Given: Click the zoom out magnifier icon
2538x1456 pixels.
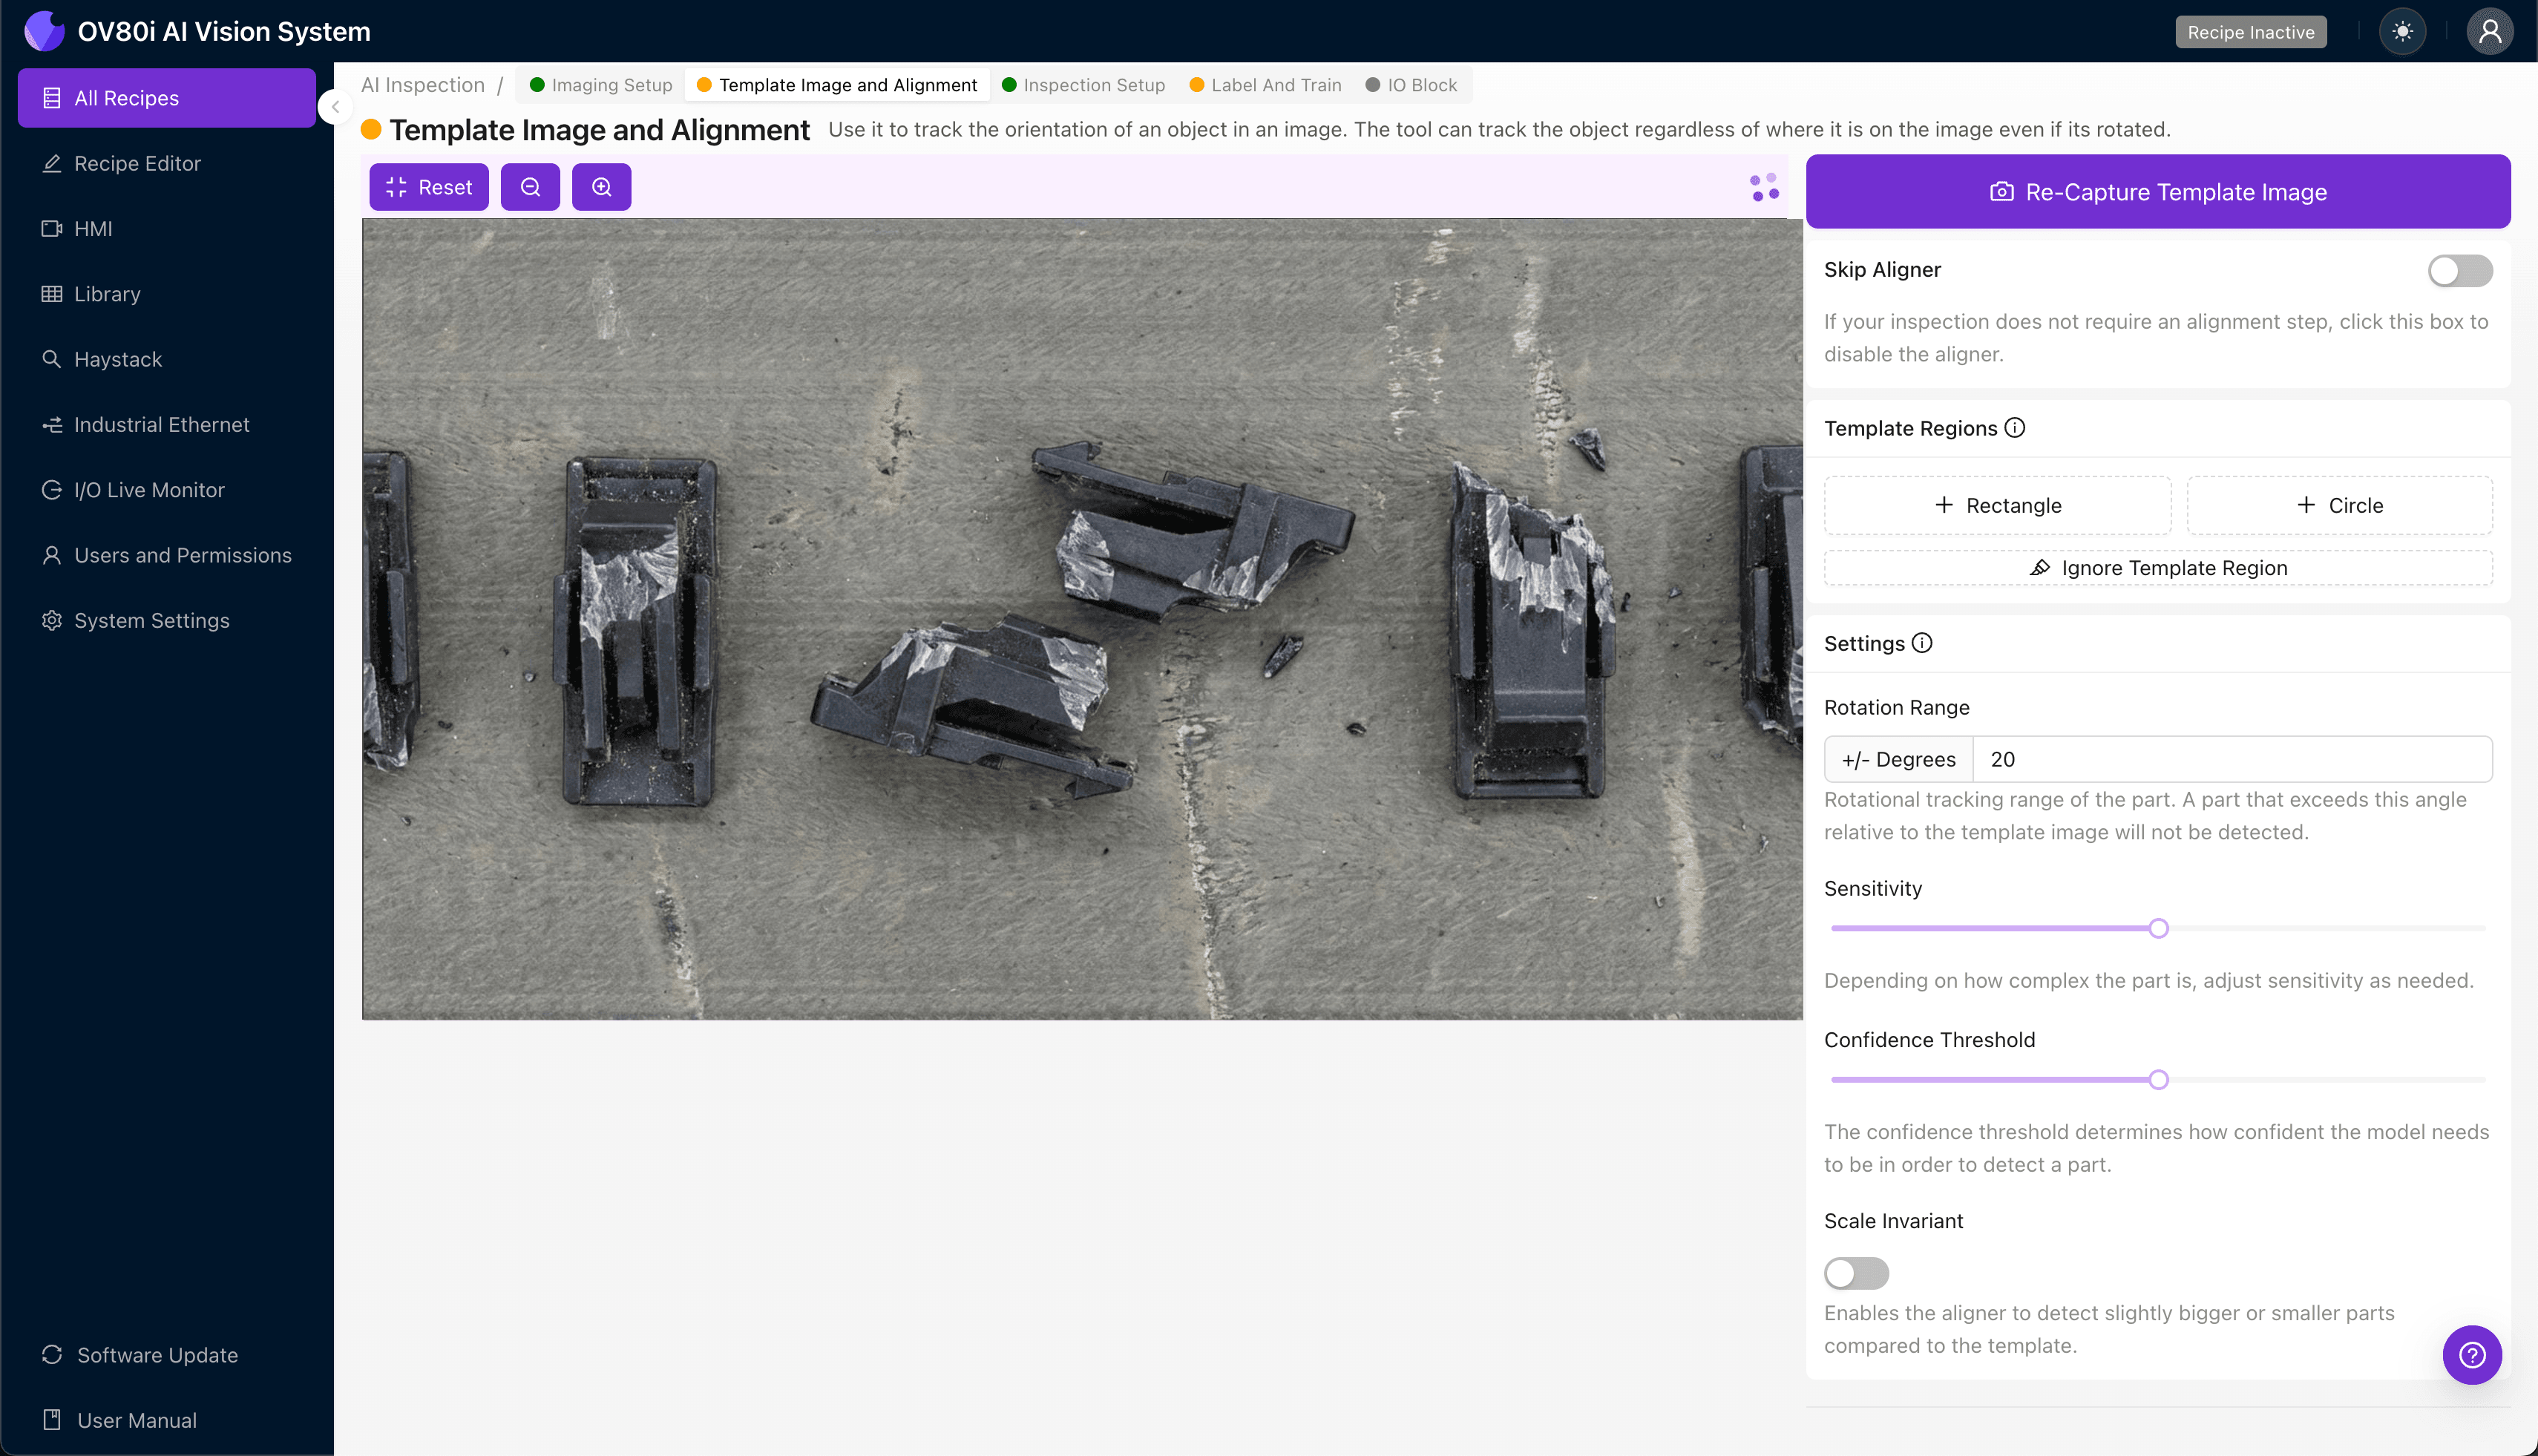Looking at the screenshot, I should (x=530, y=187).
